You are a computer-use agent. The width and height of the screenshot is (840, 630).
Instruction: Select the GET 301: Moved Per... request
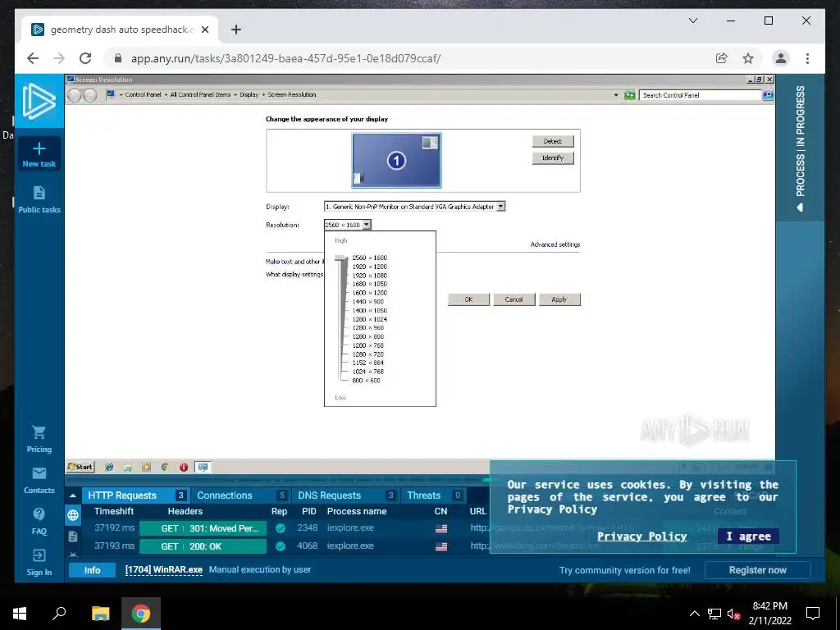(x=203, y=529)
